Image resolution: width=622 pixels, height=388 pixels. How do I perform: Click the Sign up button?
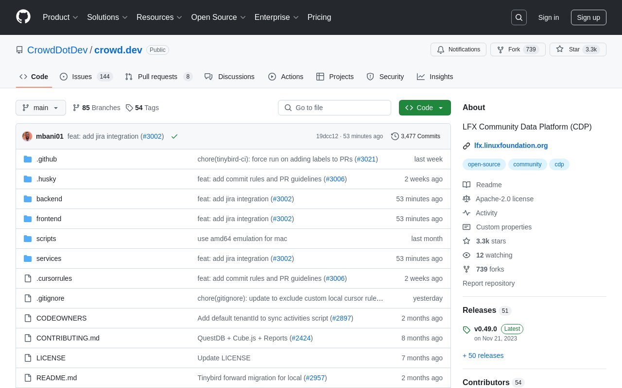point(588,17)
